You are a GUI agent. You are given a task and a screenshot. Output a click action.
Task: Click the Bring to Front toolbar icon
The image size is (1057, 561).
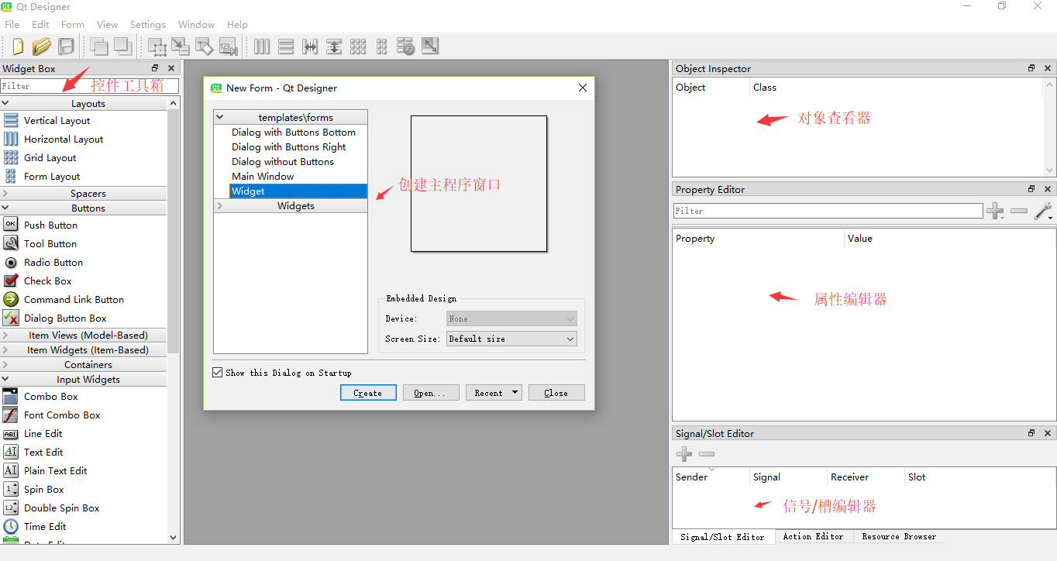pos(122,46)
